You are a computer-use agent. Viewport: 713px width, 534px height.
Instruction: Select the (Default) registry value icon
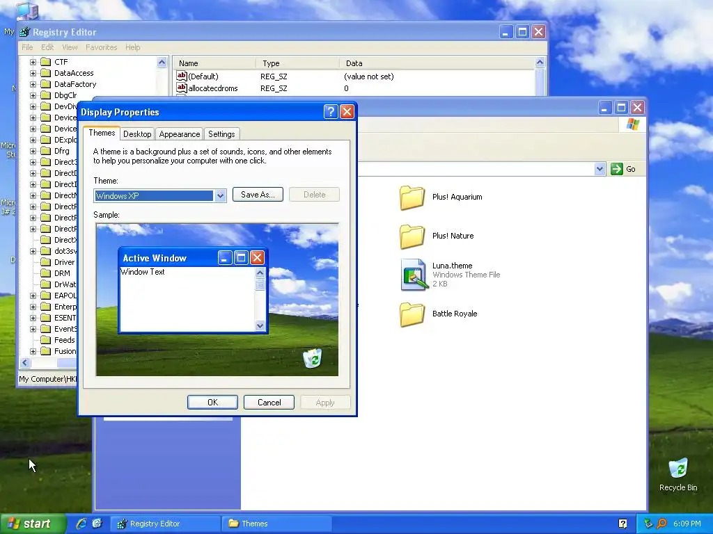click(x=182, y=76)
